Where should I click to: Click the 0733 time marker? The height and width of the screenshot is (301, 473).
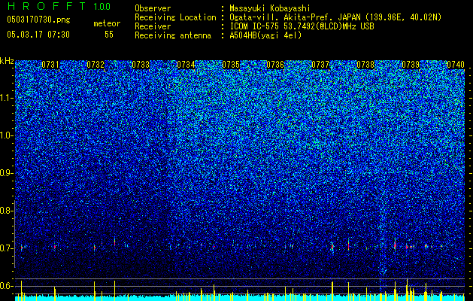(x=141, y=65)
